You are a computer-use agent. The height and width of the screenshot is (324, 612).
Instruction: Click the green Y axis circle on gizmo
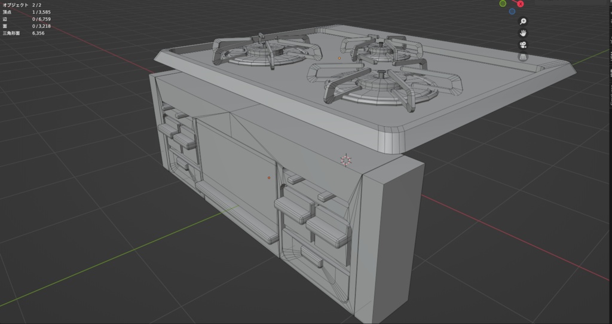(503, 4)
